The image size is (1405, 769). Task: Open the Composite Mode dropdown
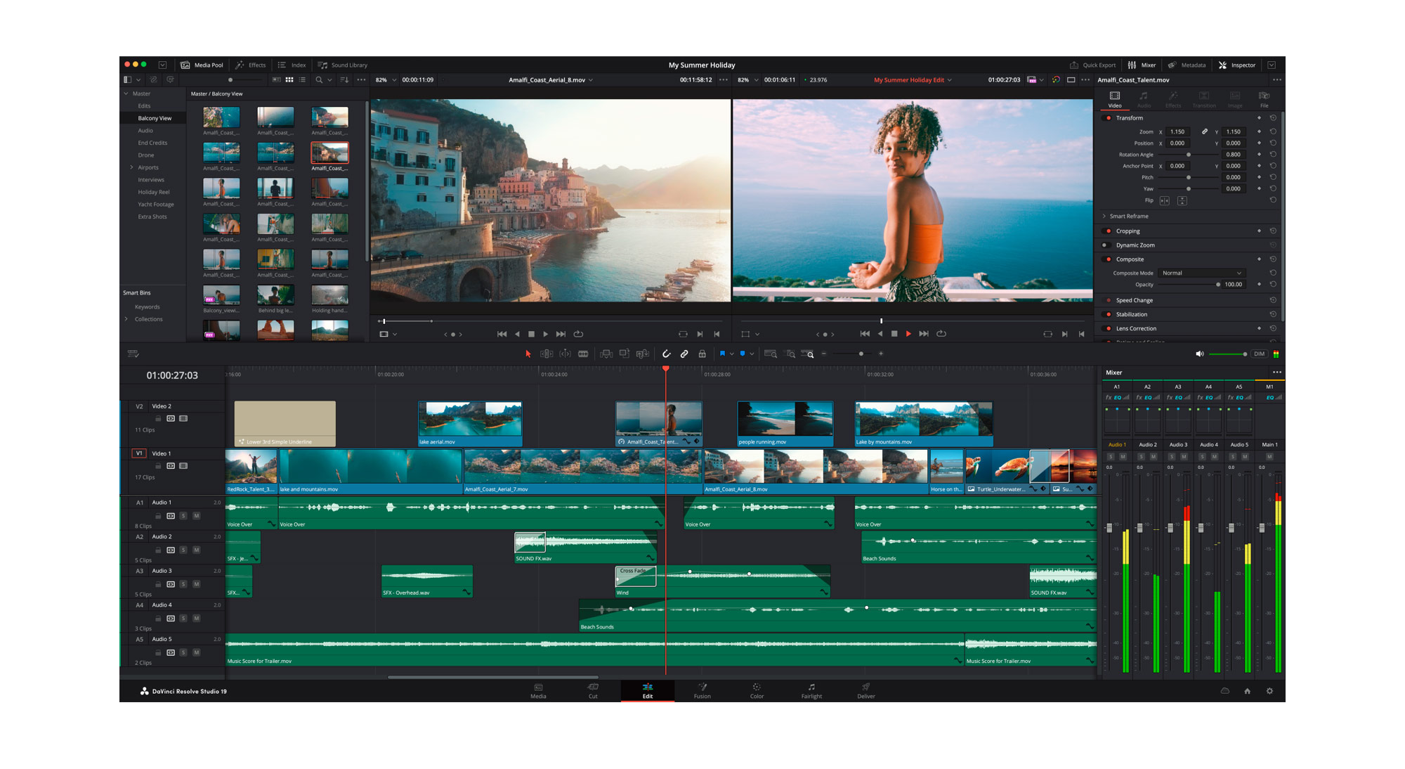(1201, 273)
